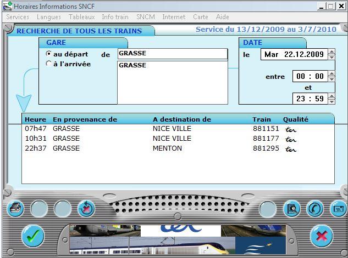
Task: Increase the 23:59 end time with up arrow
Action: (x=332, y=96)
